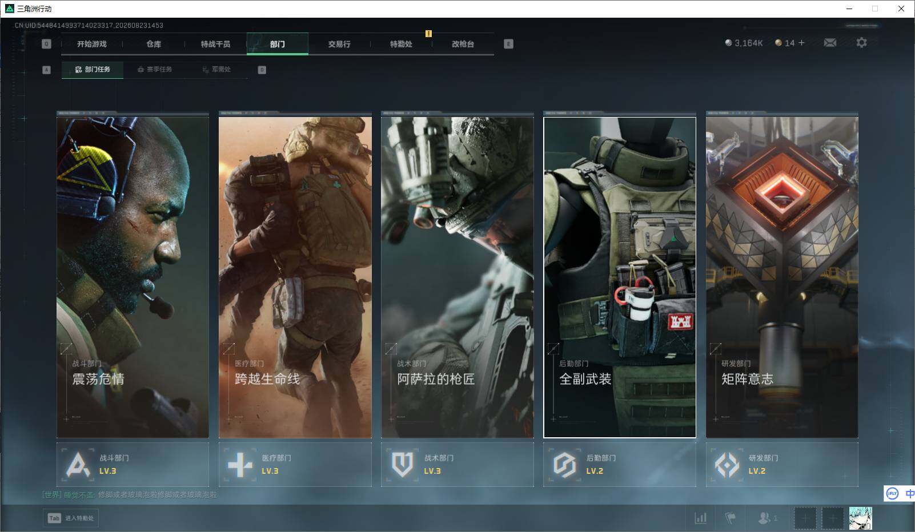The width and height of the screenshot is (915, 532).
Task: Click the 后勤部门 LV.2 panel
Action: (620, 465)
